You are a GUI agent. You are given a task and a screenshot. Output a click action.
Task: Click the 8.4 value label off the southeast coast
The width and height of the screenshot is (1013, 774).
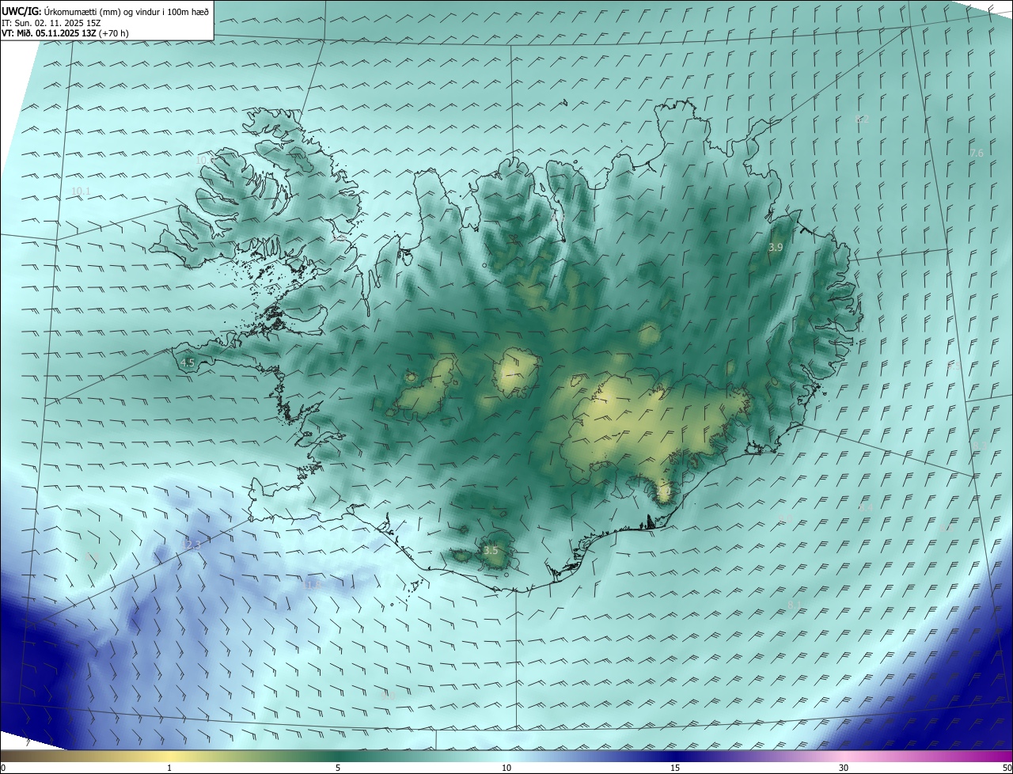tap(866, 507)
